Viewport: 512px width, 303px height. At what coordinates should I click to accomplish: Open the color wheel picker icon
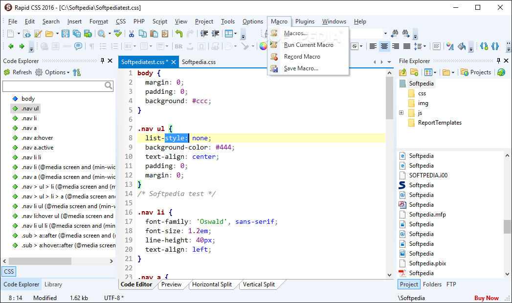point(263,46)
